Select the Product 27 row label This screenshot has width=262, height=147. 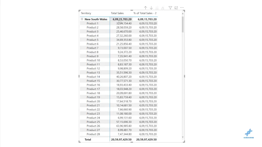click(93, 130)
